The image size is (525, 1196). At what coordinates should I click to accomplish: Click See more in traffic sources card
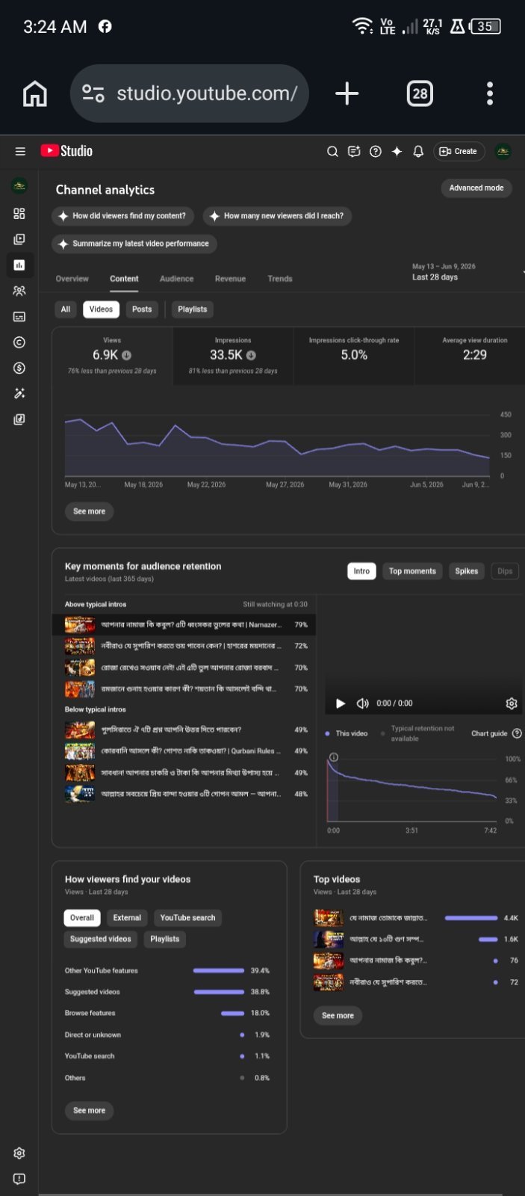tap(90, 1111)
